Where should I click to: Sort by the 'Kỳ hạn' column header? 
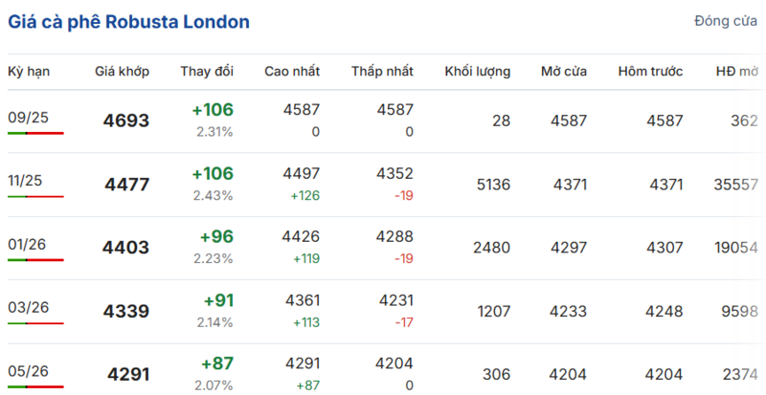[29, 72]
